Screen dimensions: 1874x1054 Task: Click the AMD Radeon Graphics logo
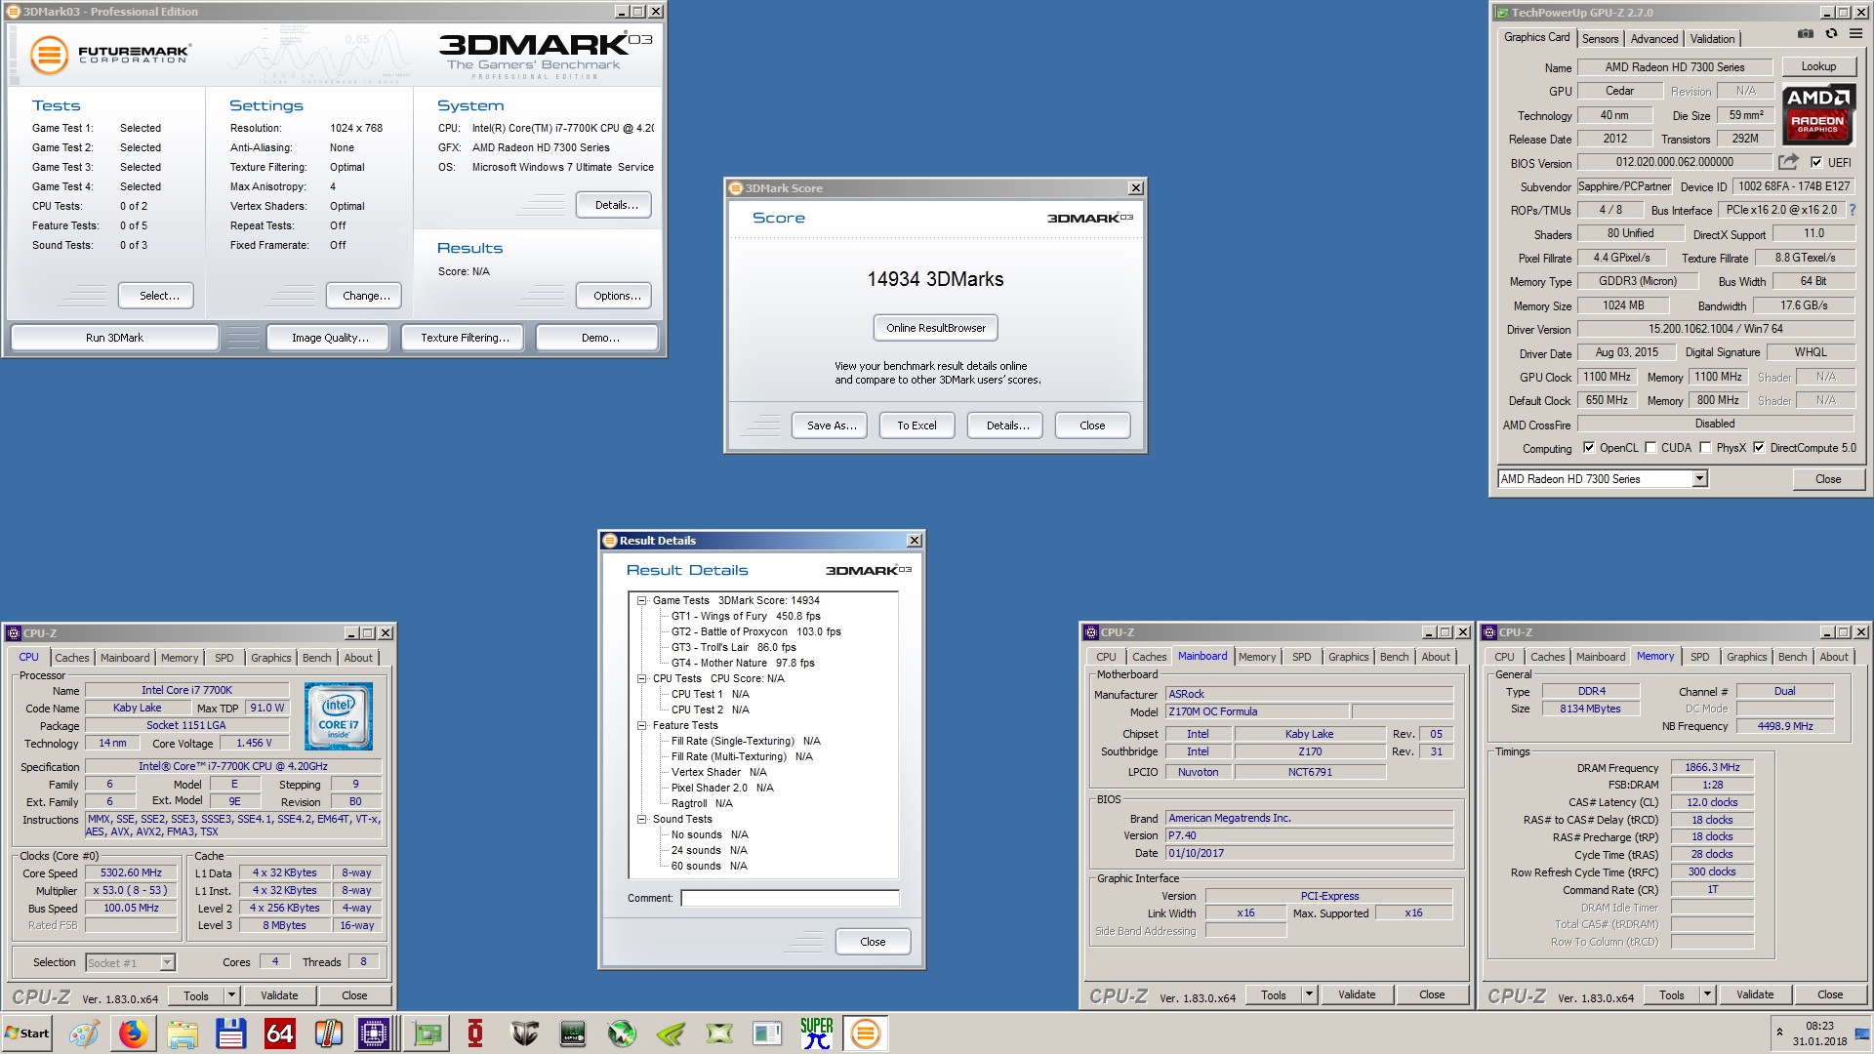(x=1817, y=115)
